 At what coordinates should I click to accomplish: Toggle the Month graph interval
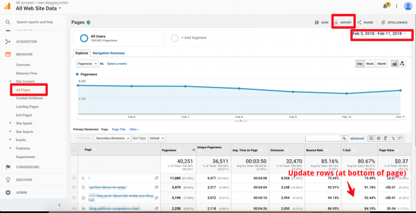coord(382,64)
